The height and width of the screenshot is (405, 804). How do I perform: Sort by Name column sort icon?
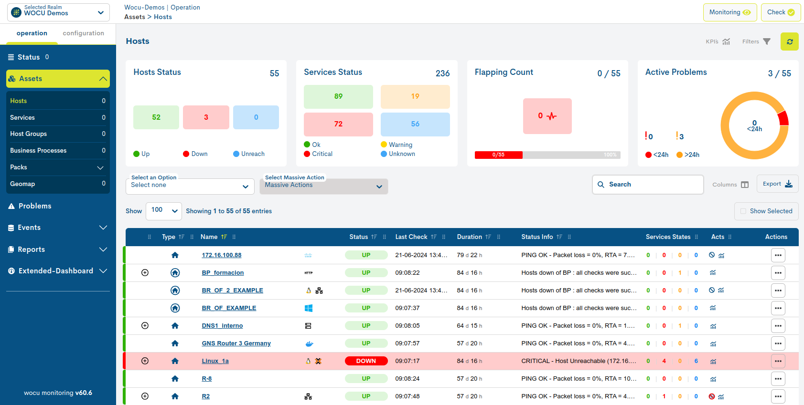tap(224, 237)
